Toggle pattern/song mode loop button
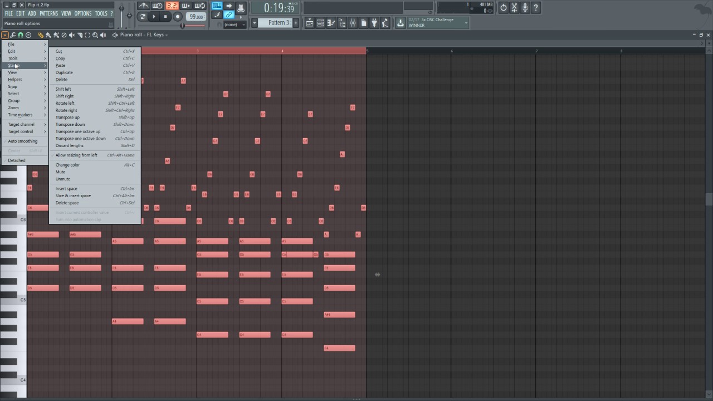Viewport: 713px width, 401px height. pos(143,17)
